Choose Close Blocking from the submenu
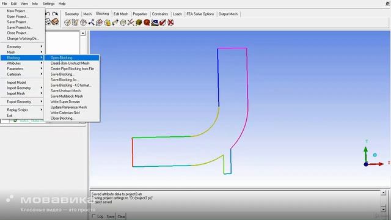Screen dimensions: 391x220 click(x=72, y=118)
